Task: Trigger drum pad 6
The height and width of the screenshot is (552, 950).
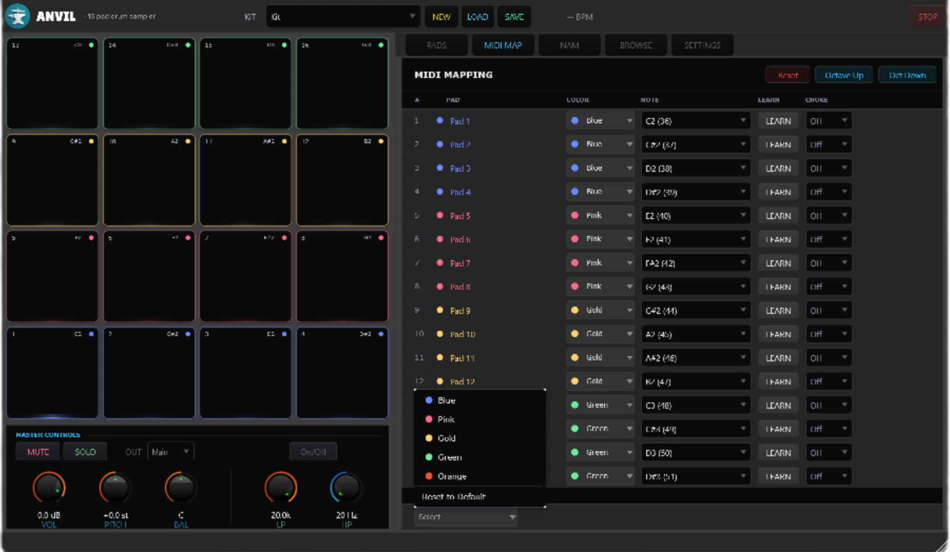Action: point(149,277)
